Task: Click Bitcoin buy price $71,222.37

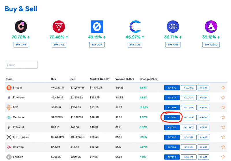Action: (x=58, y=87)
